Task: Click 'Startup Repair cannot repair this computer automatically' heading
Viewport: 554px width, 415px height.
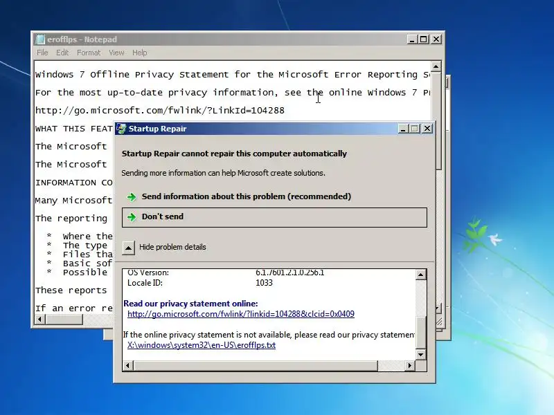Action: point(234,154)
